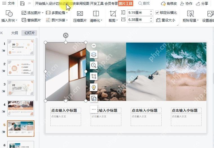Collapse the slide panel with double chevron
Image resolution: width=214 pixels, height=148 pixels.
coord(1,33)
